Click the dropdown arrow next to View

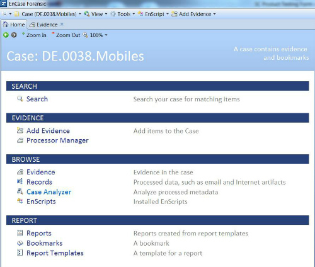click(x=106, y=14)
